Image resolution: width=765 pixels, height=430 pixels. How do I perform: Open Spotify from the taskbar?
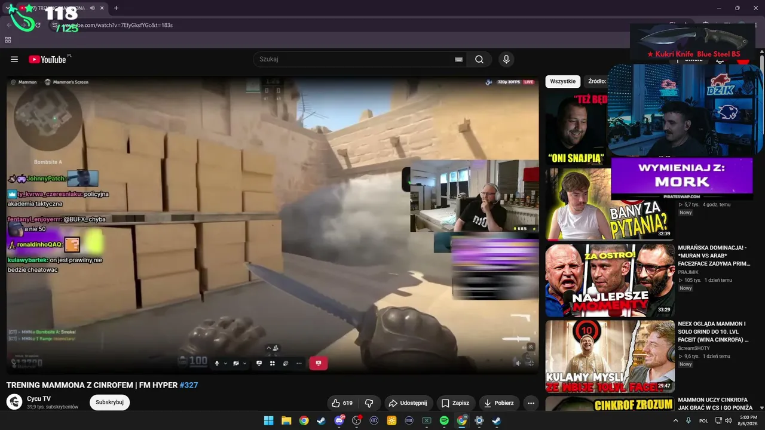click(444, 420)
